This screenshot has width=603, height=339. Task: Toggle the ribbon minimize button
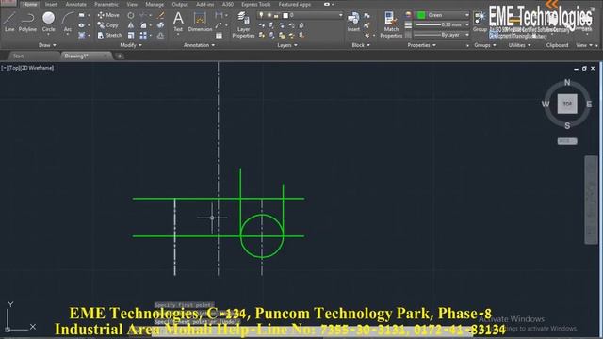(x=328, y=4)
